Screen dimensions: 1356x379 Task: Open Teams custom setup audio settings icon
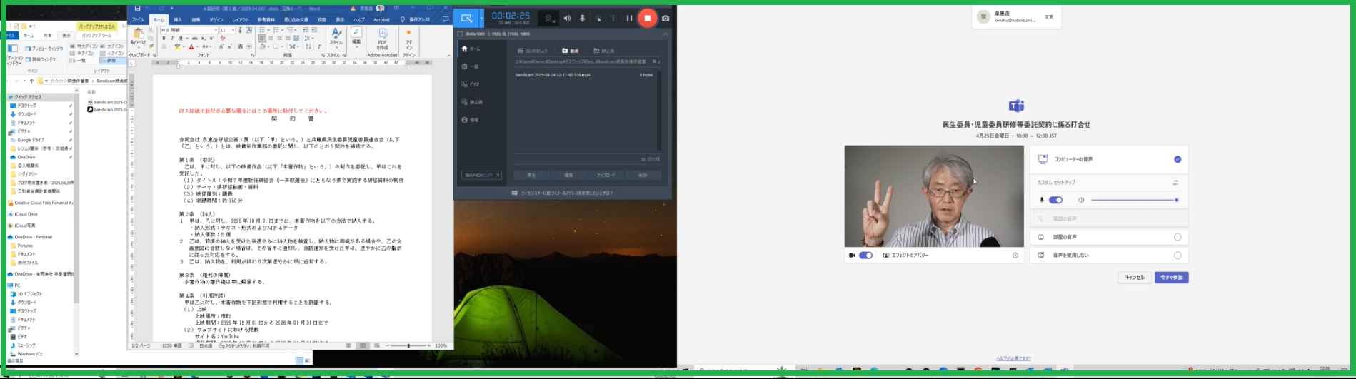pyautogui.click(x=1175, y=183)
